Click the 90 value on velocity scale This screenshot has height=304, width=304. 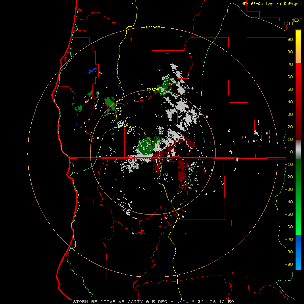point(290,40)
